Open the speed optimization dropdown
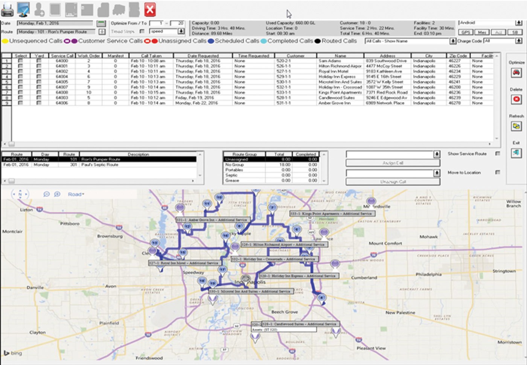Image resolution: width=527 pixels, height=365 pixels. click(181, 32)
